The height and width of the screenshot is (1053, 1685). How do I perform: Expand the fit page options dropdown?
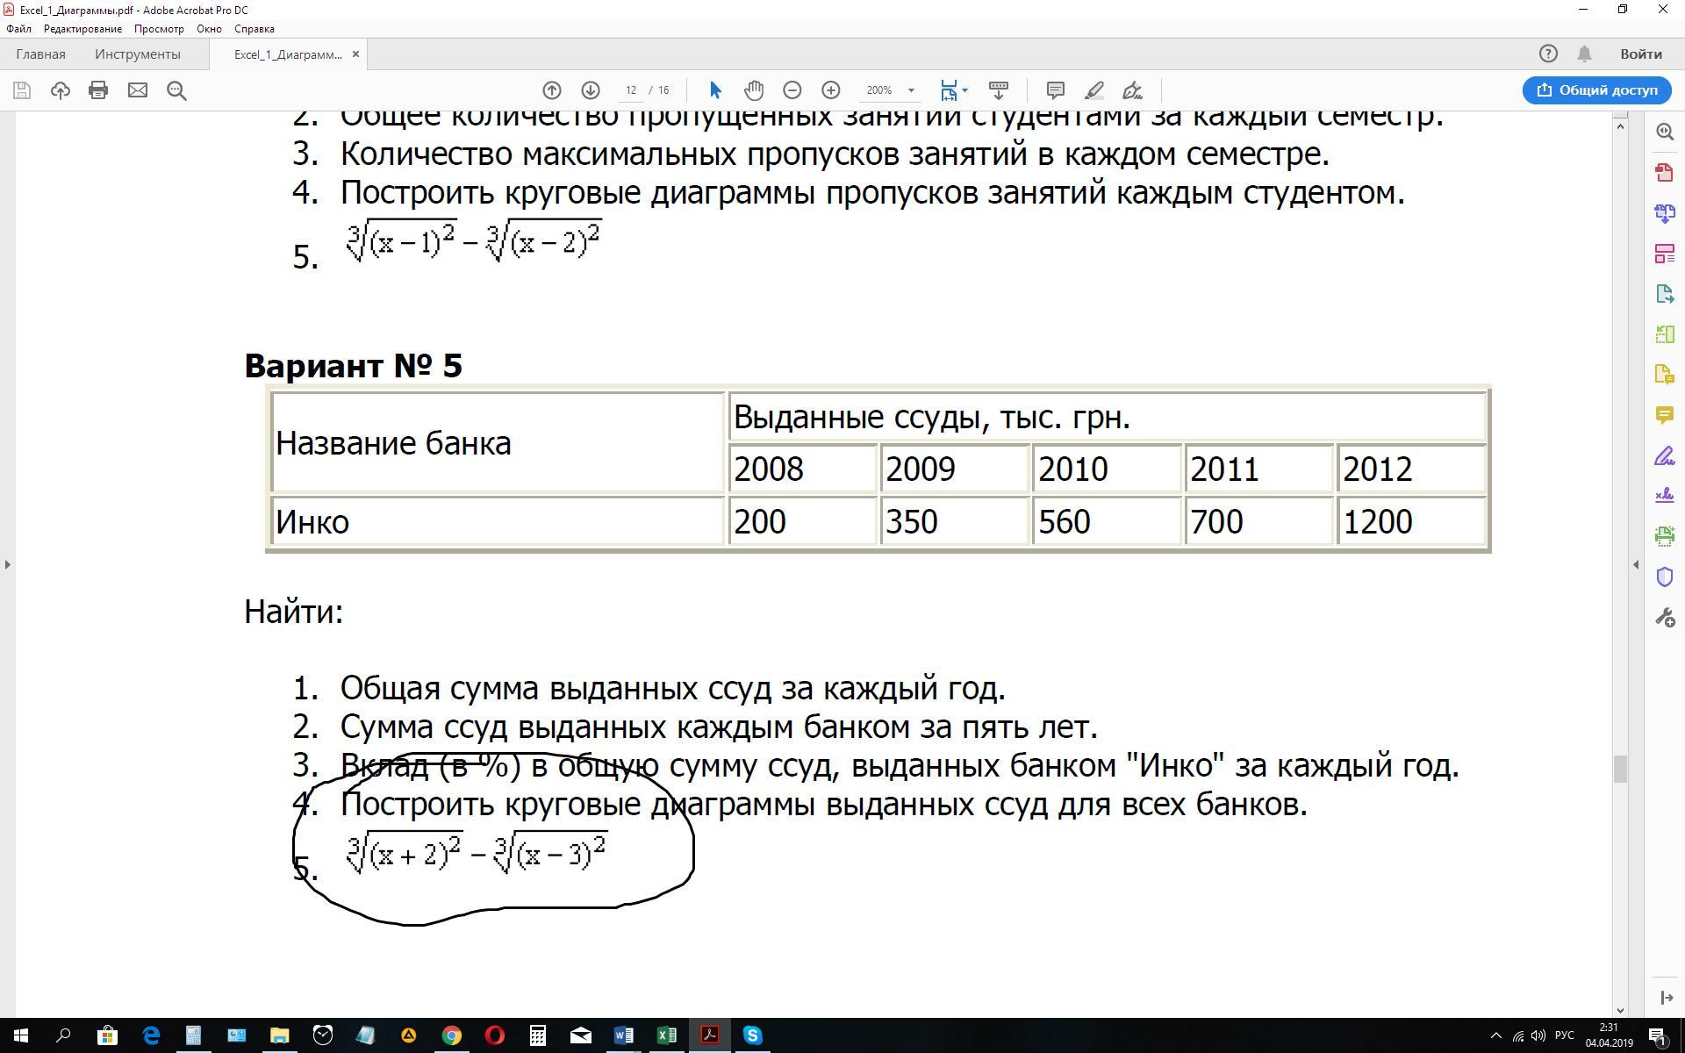coord(965,90)
